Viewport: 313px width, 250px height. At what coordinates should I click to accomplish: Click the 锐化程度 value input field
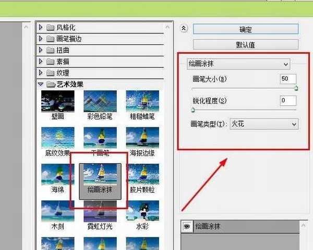287,100
